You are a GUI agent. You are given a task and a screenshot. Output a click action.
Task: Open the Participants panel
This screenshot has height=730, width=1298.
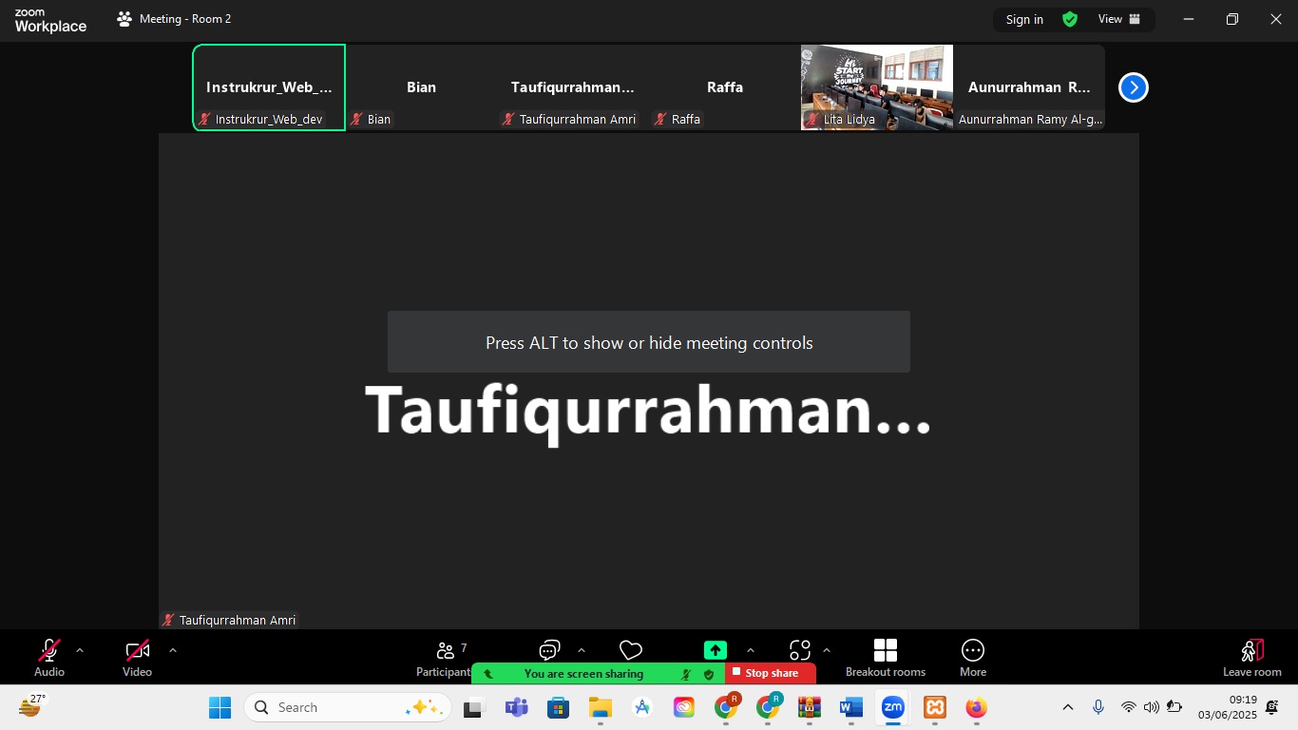(x=445, y=652)
